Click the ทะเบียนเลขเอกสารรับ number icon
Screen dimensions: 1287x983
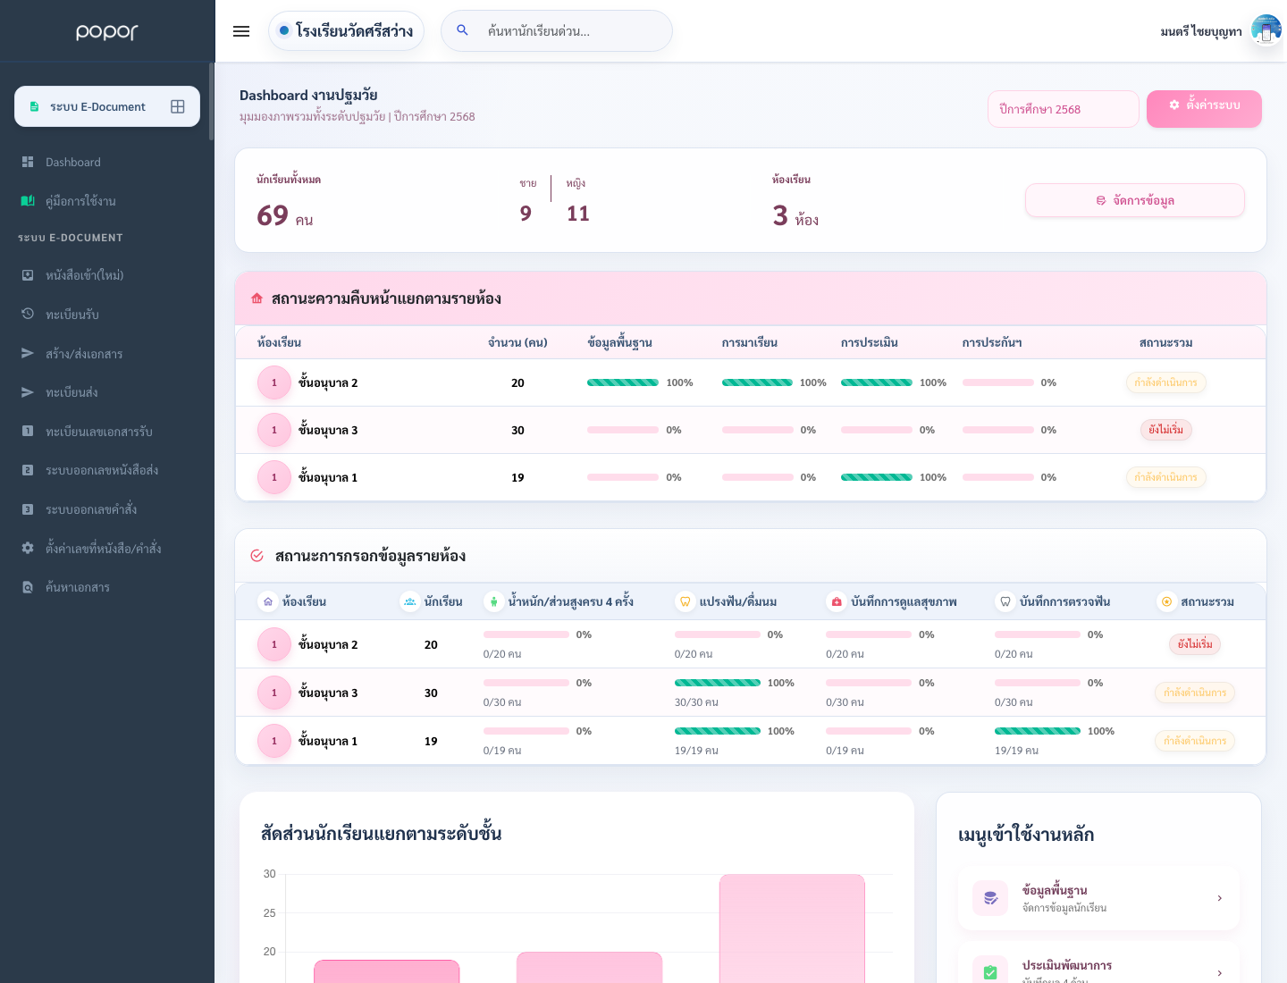point(28,431)
